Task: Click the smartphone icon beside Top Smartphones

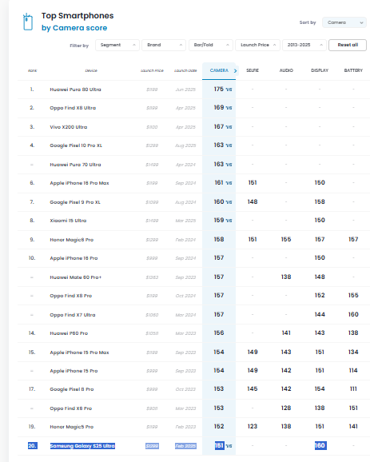Action: (28, 22)
